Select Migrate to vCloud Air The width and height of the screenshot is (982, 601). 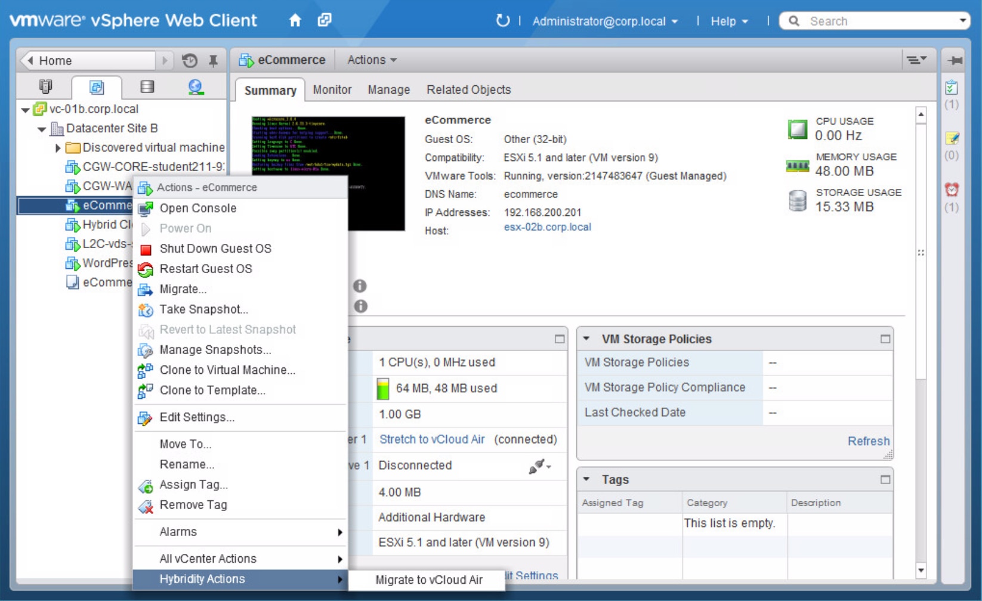pyautogui.click(x=428, y=580)
